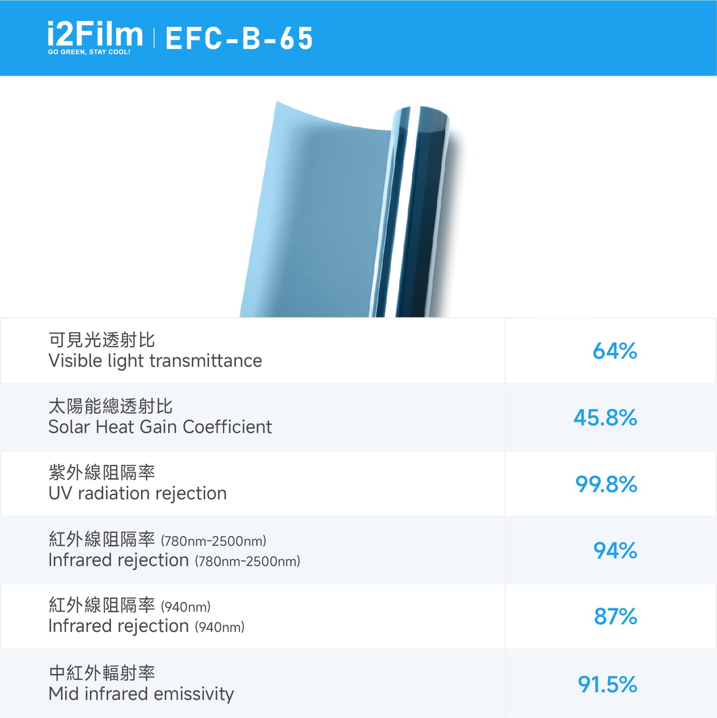
Task: Click the 紫外線阻隔率 Chinese heading
Action: pyautogui.click(x=102, y=473)
